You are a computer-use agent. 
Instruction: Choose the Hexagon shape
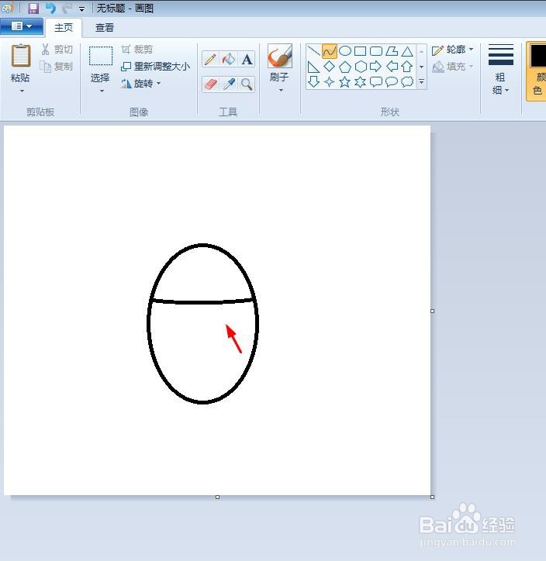(360, 67)
